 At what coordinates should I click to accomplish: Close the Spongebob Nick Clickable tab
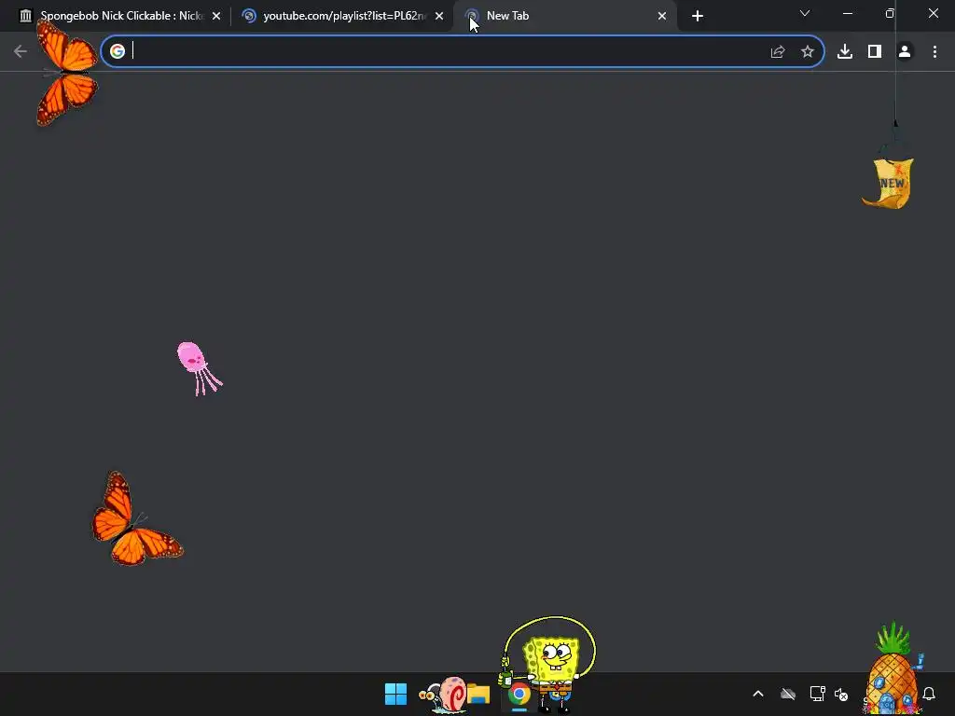[x=216, y=16]
